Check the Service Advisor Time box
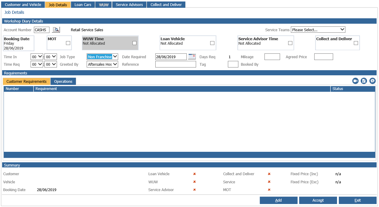Image resolution: width=379 pixels, height=207 pixels. (x=290, y=43)
